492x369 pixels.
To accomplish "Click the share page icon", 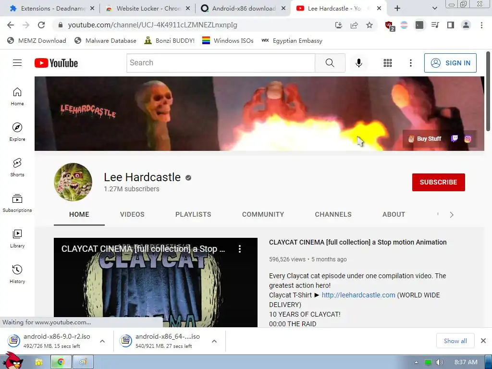I will [x=354, y=25].
